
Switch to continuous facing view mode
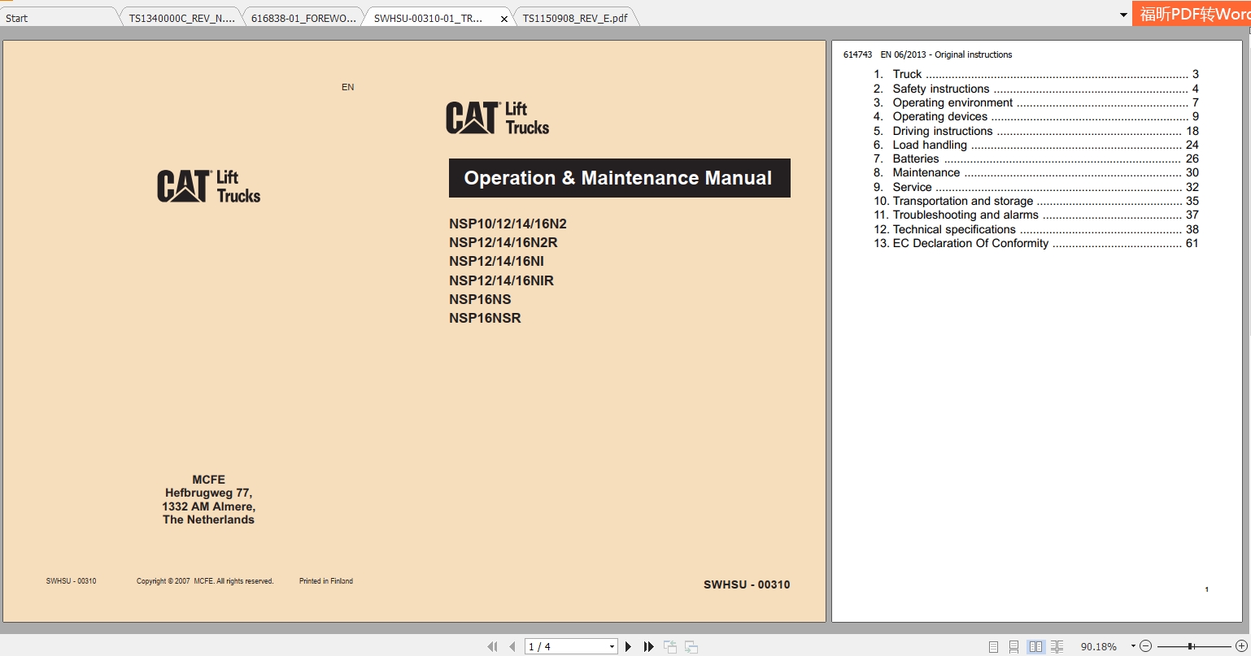click(1057, 645)
